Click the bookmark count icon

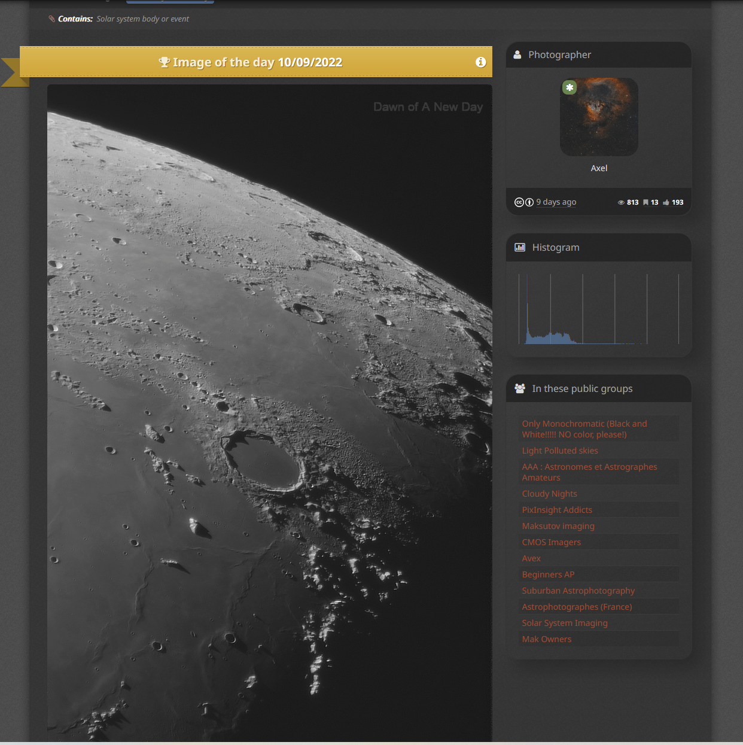pyautogui.click(x=645, y=202)
